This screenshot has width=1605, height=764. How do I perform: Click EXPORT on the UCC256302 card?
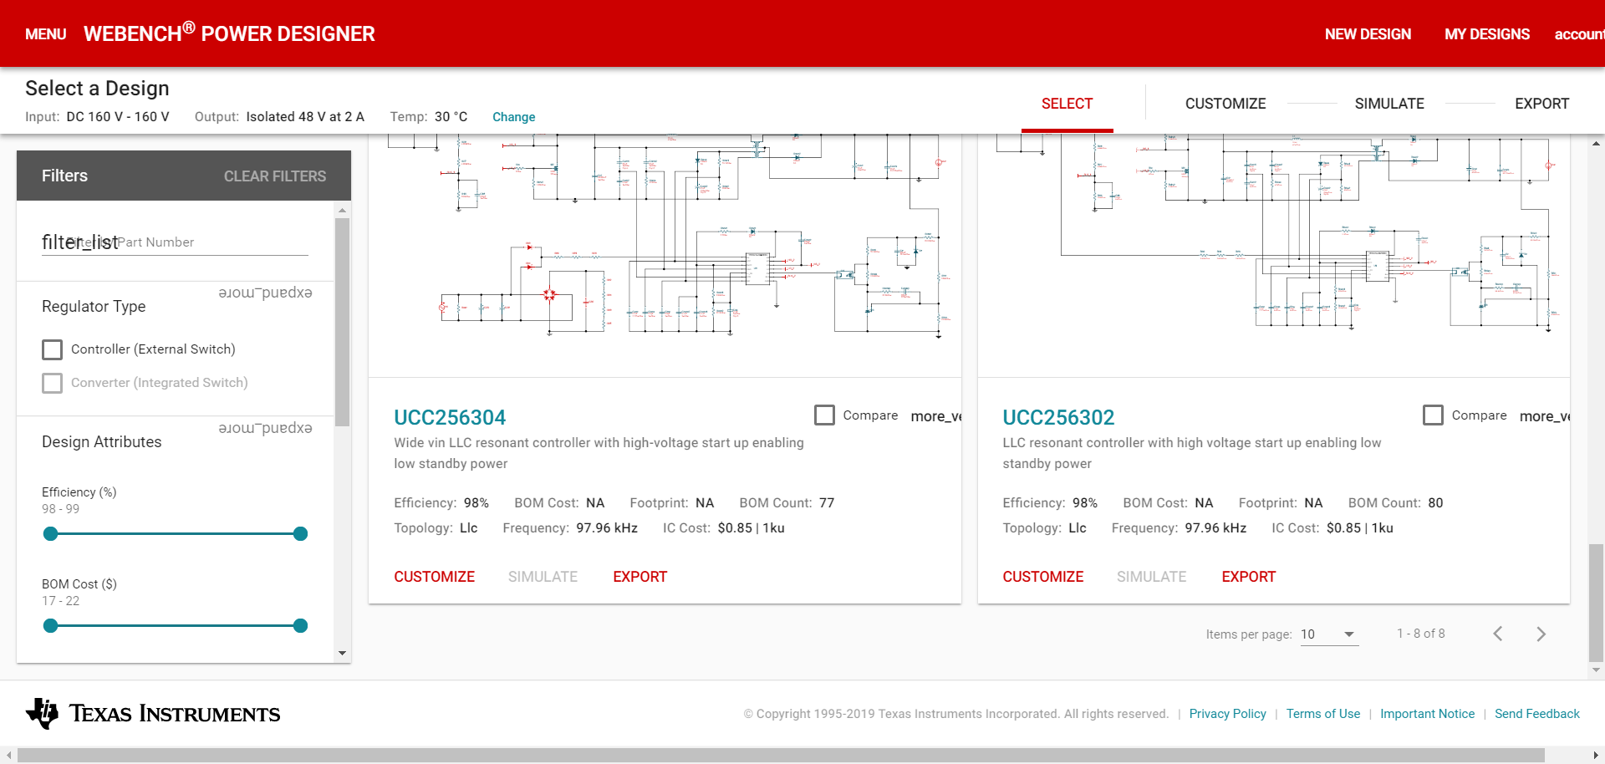1248,577
